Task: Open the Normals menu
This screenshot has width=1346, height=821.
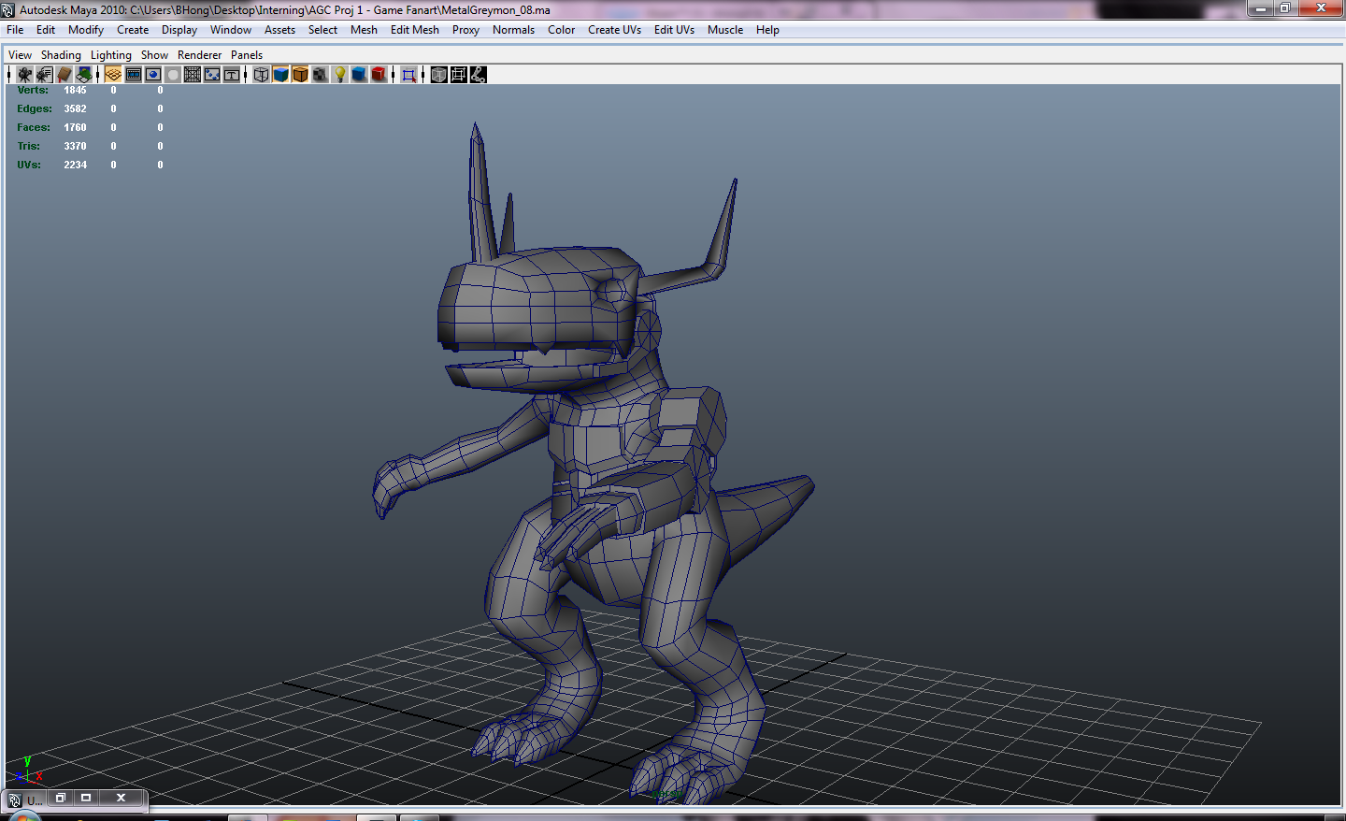Action: pyautogui.click(x=514, y=30)
